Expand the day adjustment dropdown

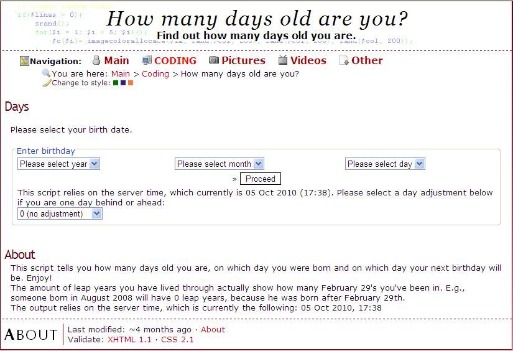click(x=60, y=214)
